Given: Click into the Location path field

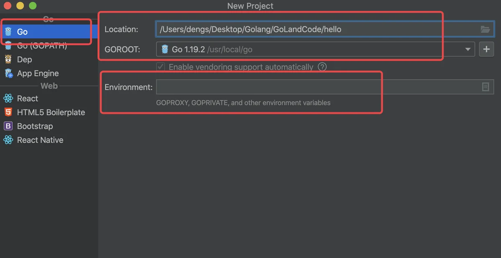Looking at the screenshot, I should click(317, 29).
